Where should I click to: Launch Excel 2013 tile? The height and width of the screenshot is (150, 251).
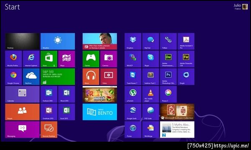67,112
